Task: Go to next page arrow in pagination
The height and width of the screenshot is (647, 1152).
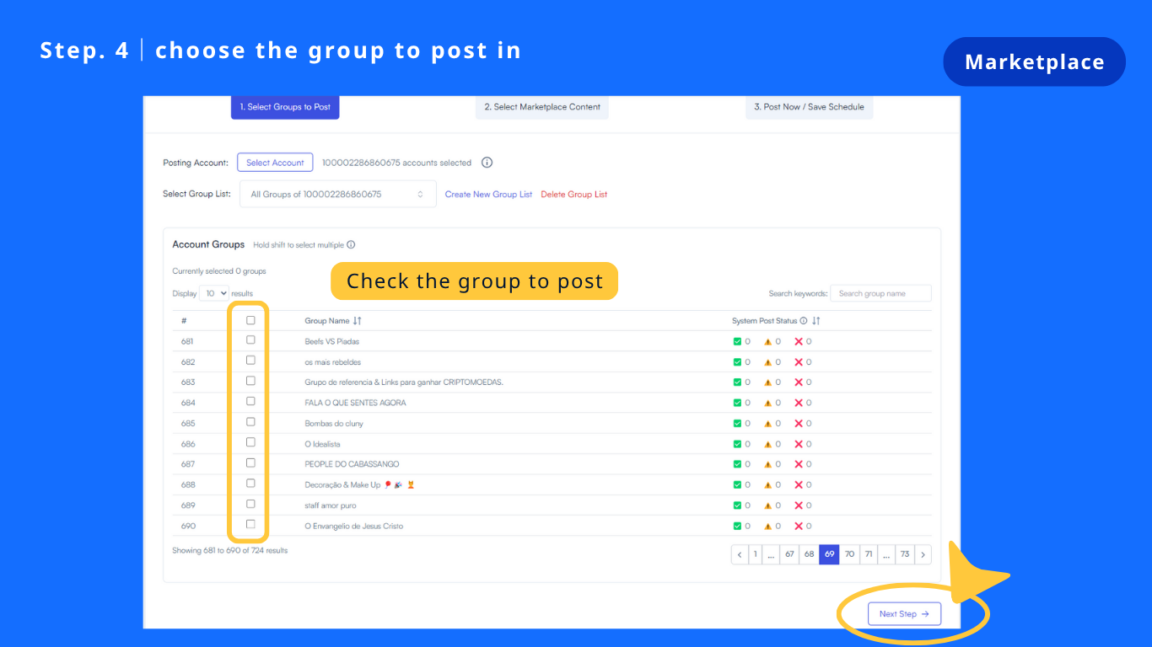Action: click(923, 554)
